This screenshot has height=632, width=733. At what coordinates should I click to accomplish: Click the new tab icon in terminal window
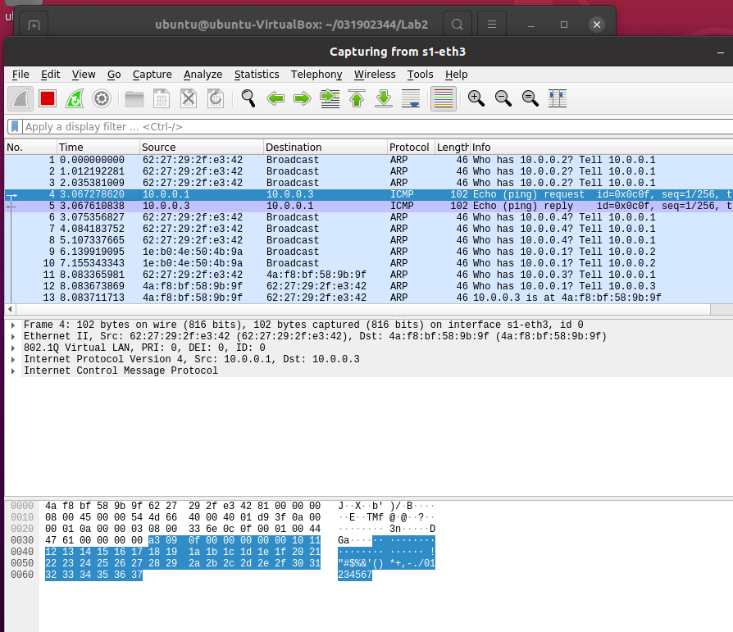pyautogui.click(x=34, y=25)
